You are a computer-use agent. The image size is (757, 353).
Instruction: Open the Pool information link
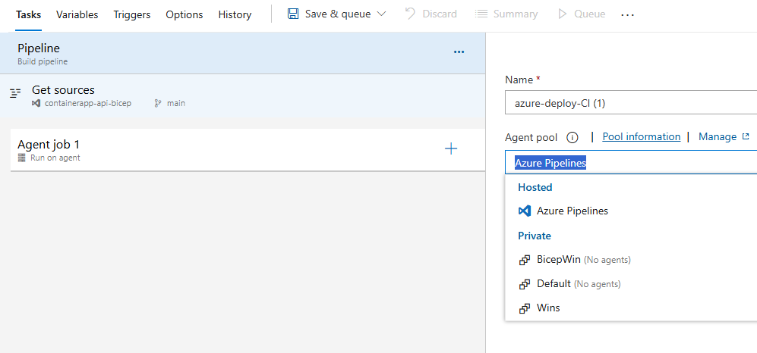point(641,137)
